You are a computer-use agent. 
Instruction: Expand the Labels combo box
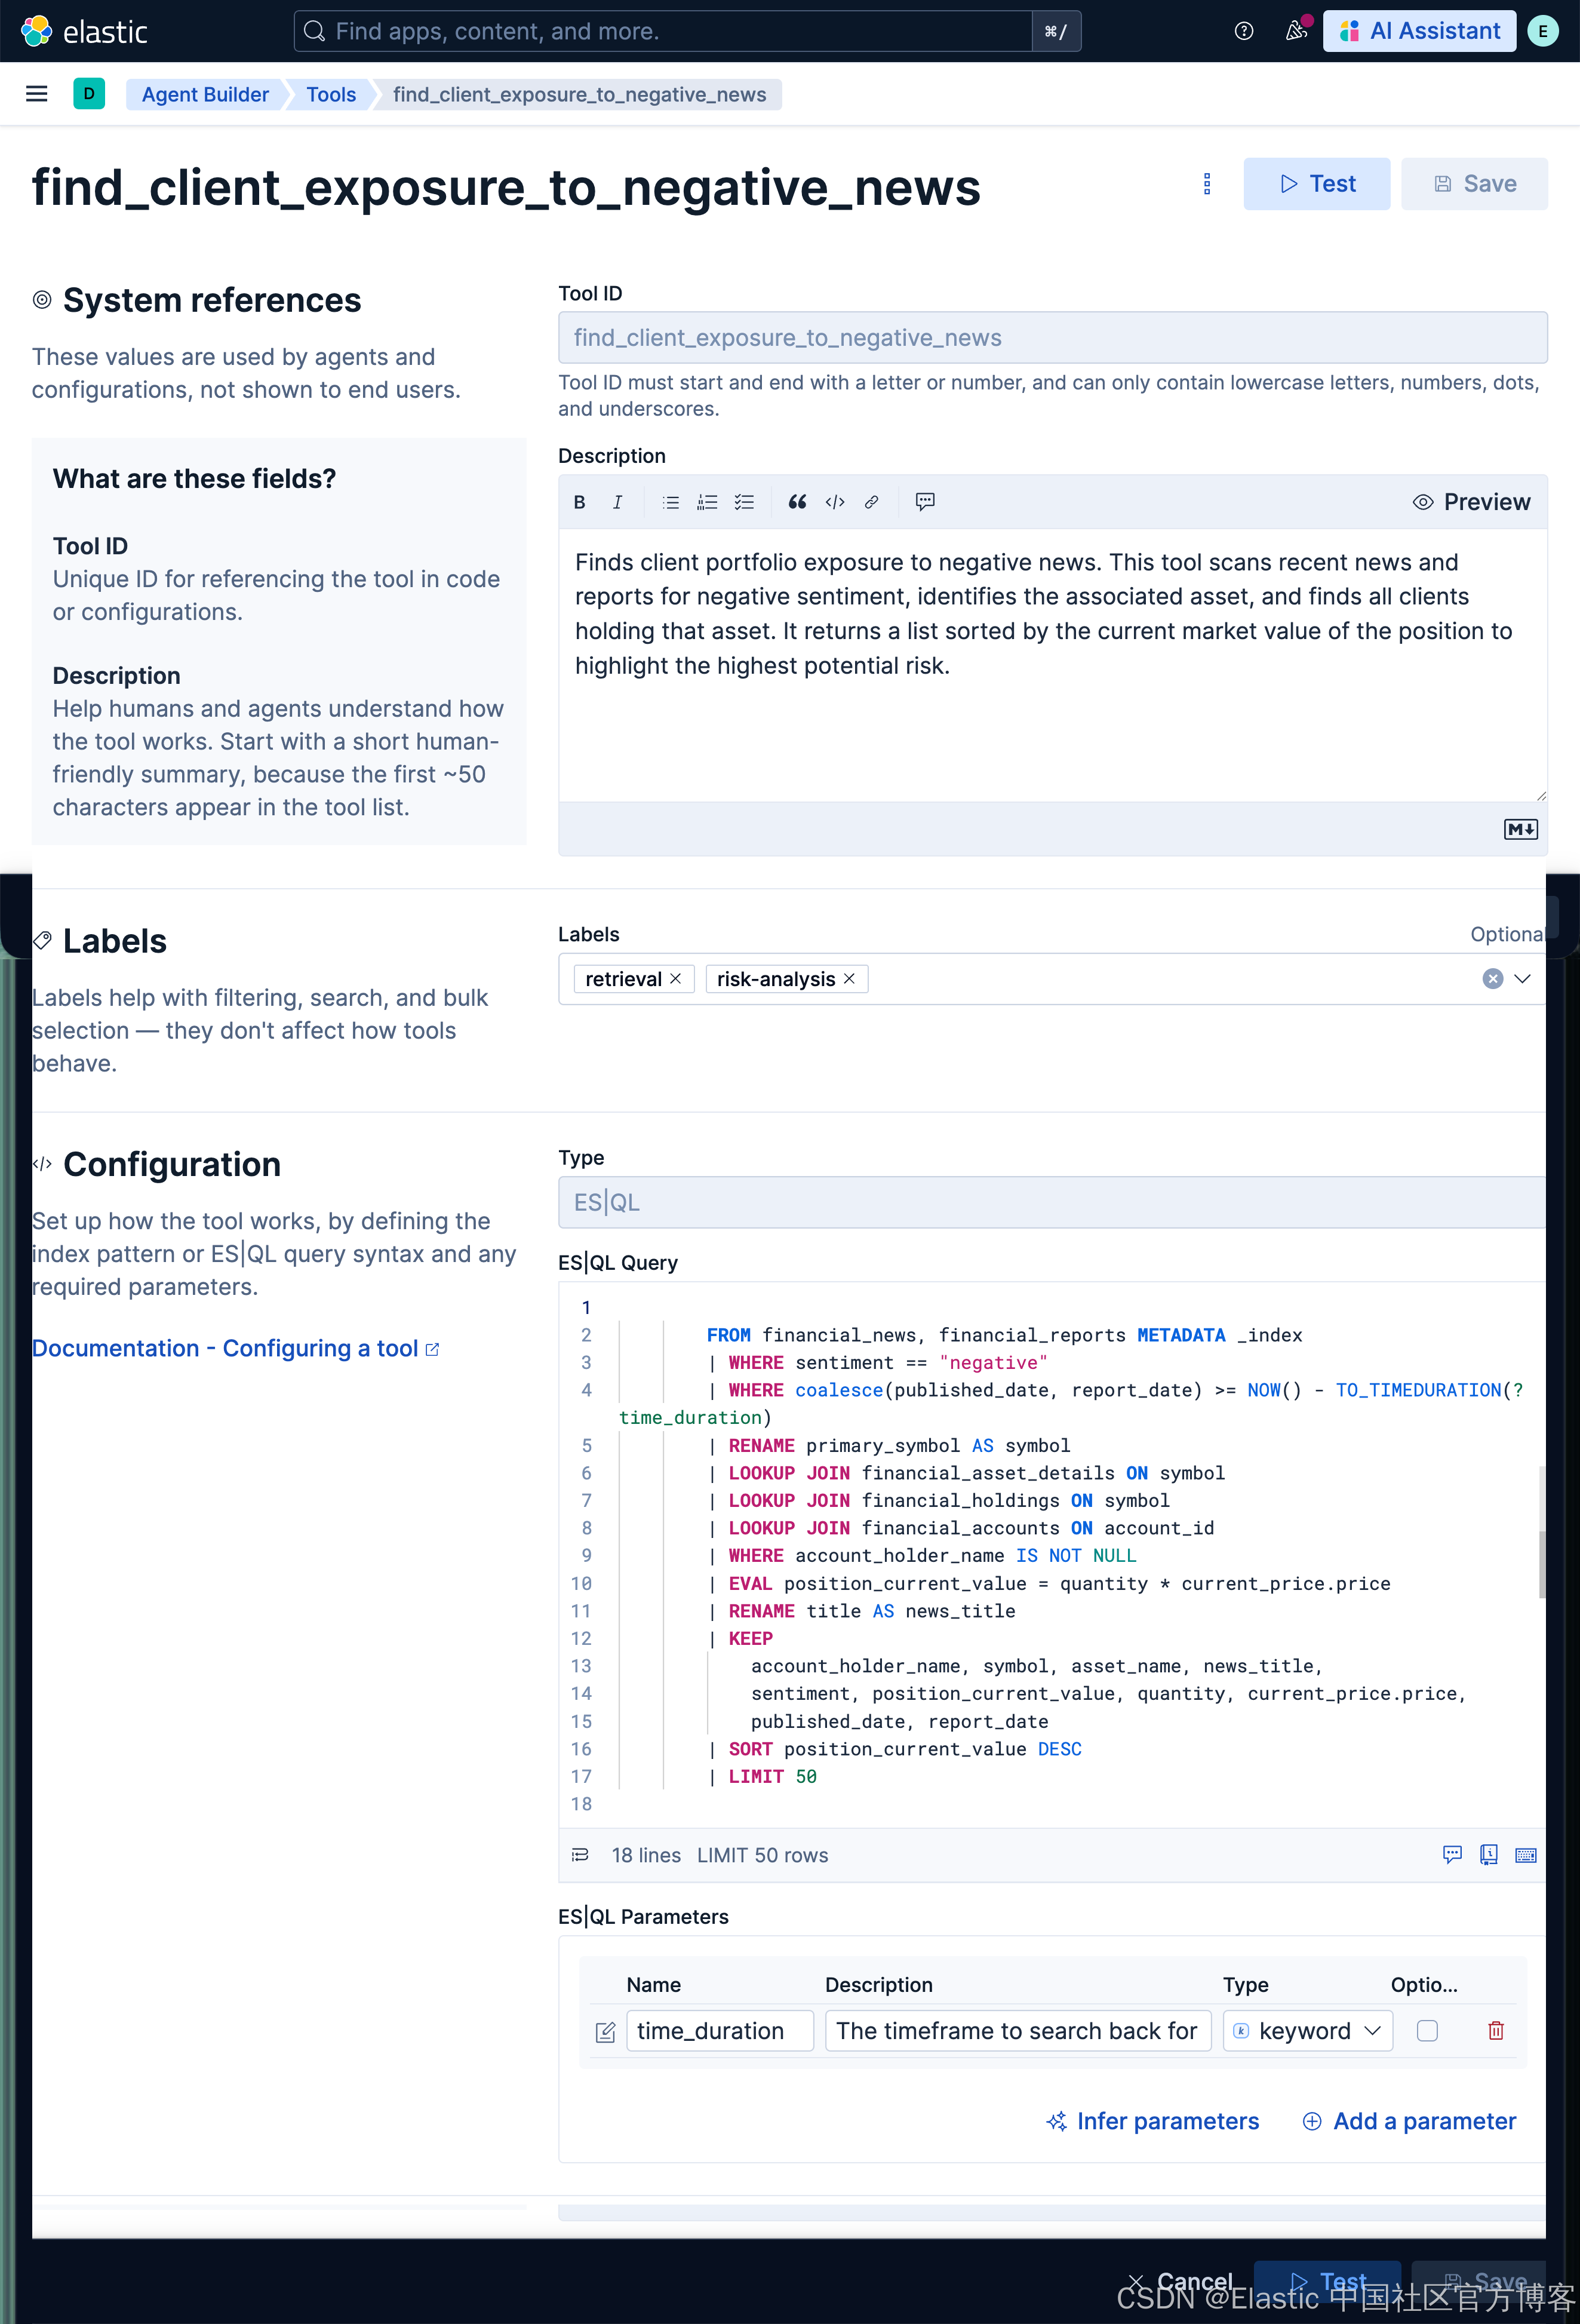tap(1522, 978)
